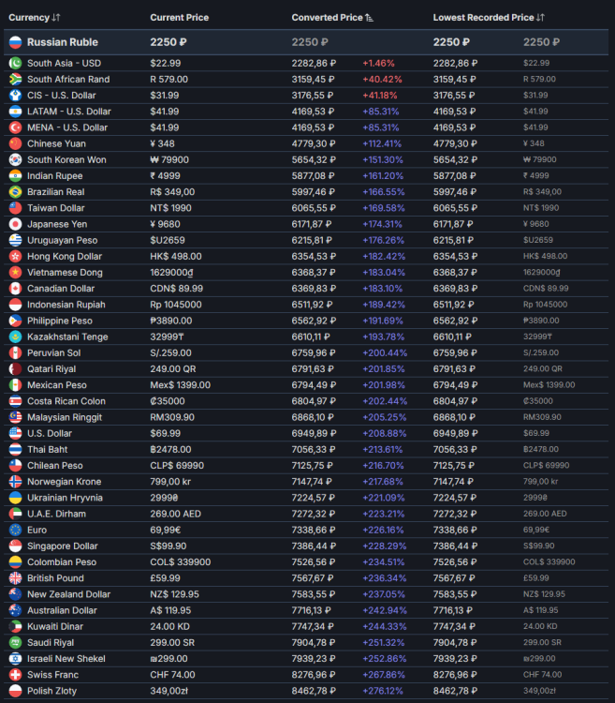Click the Polish Zloty flag icon
615x703 pixels.
[14, 691]
